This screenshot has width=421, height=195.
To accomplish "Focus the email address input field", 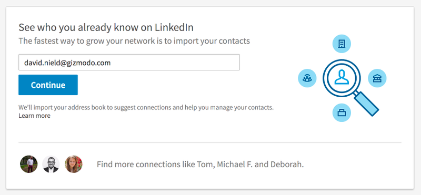I will point(129,63).
